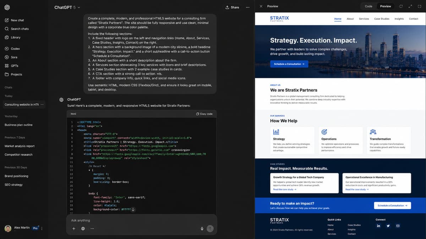The image size is (426, 239).
Task: Click the globe search icon below input
Action: point(83,229)
